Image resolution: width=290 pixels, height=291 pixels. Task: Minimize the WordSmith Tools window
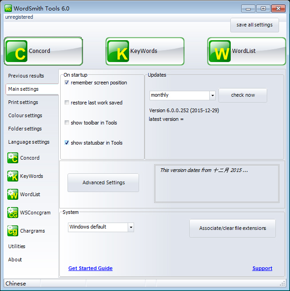coord(248,9)
